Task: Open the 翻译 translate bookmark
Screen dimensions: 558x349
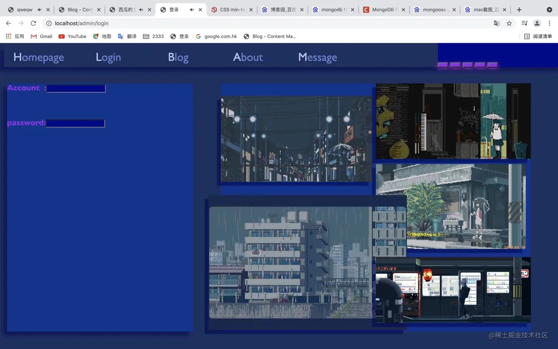Action: coord(127,36)
